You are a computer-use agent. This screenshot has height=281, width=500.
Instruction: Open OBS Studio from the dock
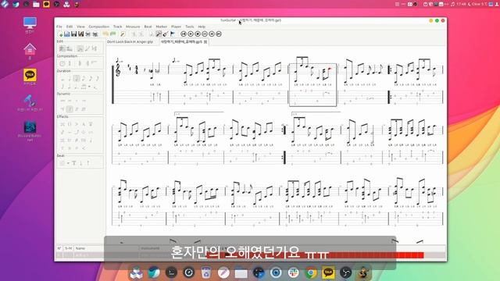pos(345,273)
